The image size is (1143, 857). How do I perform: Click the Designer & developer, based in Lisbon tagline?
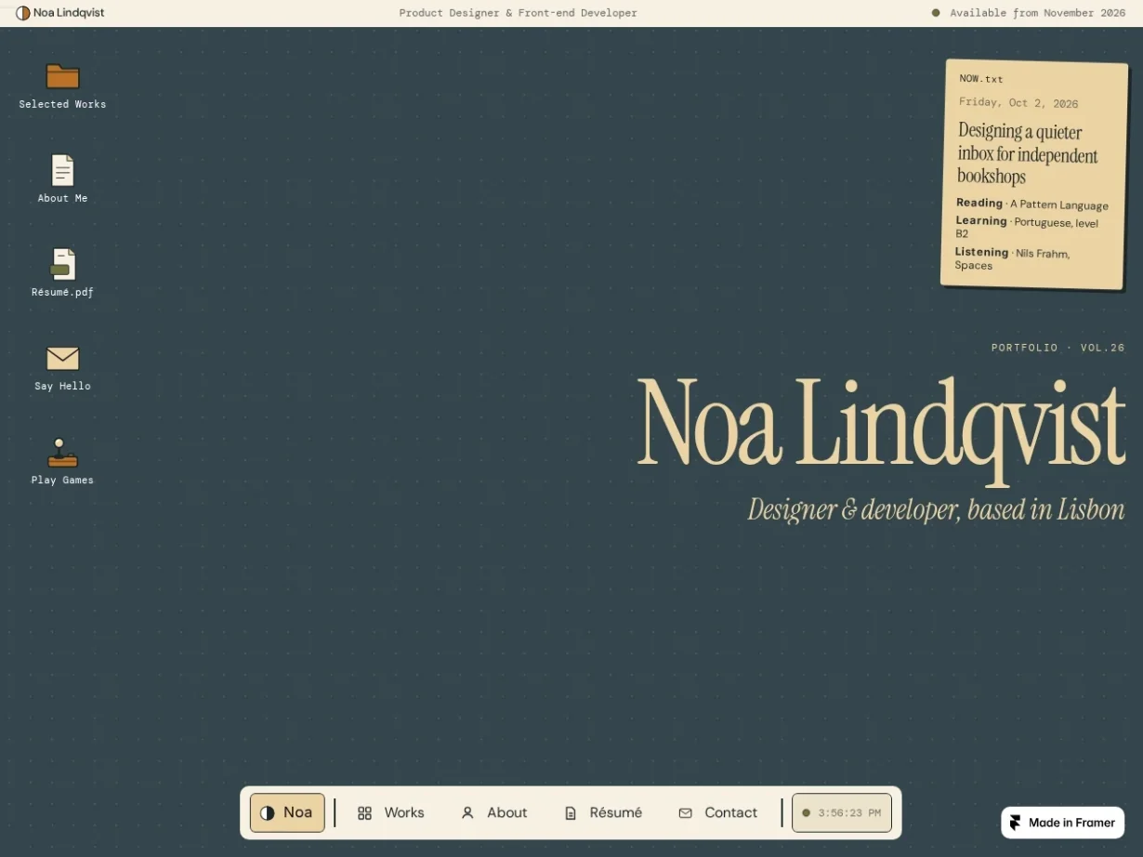936,510
